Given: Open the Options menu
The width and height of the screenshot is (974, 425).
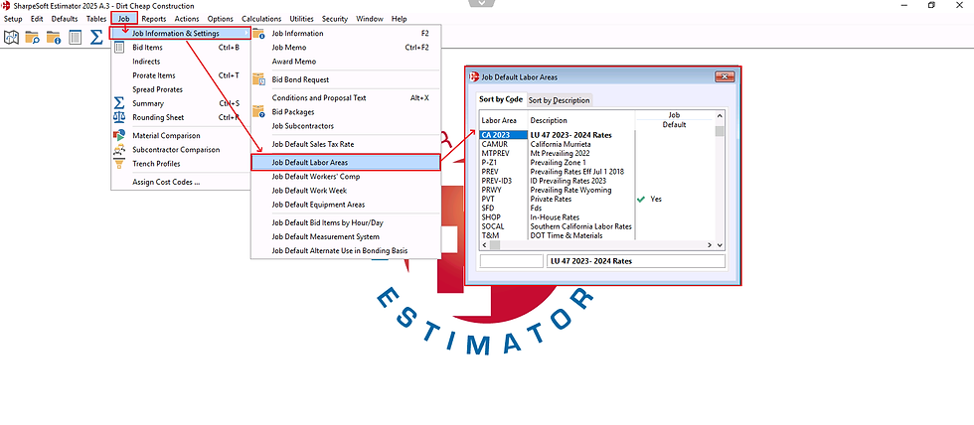Looking at the screenshot, I should click(221, 19).
